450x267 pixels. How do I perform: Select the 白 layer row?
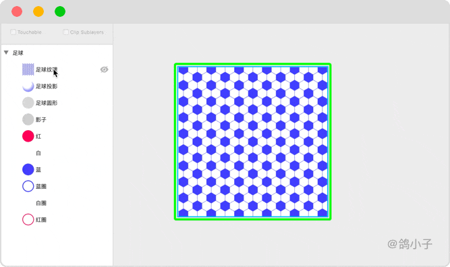click(x=57, y=153)
